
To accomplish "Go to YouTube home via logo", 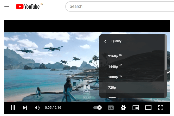I will point(28,7).
